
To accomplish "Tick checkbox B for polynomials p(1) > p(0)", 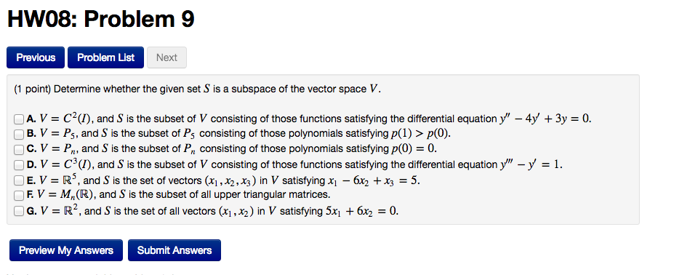I will point(18,135).
